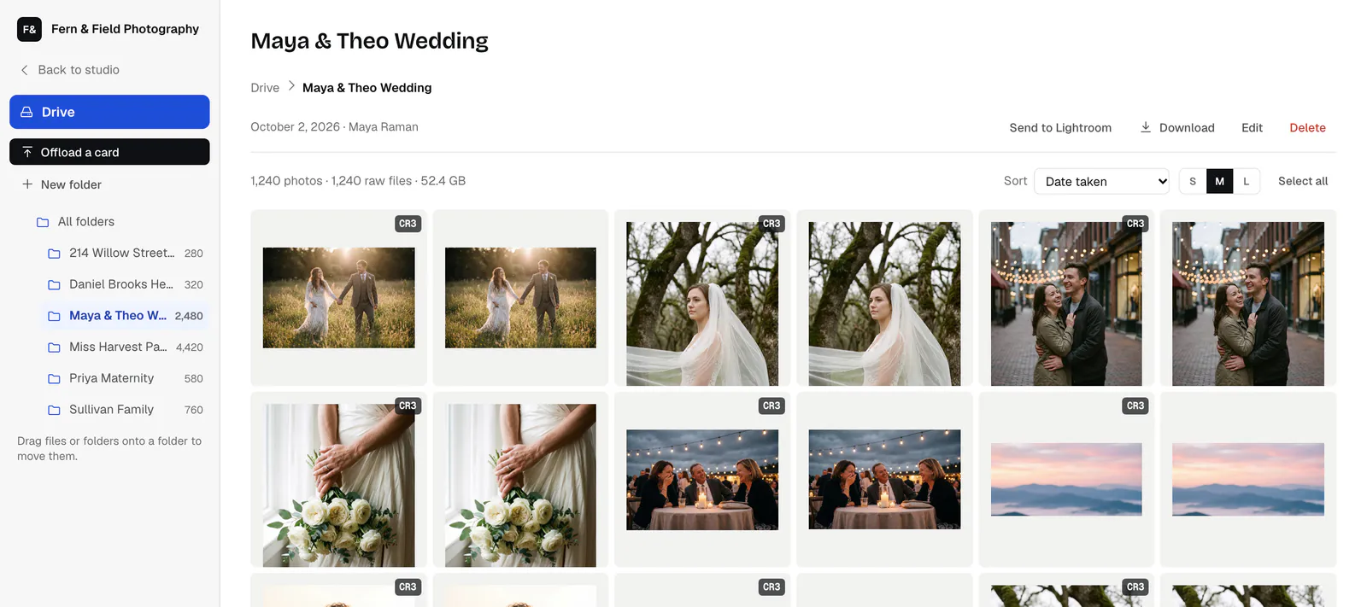Click Offload a card button

coord(109,152)
